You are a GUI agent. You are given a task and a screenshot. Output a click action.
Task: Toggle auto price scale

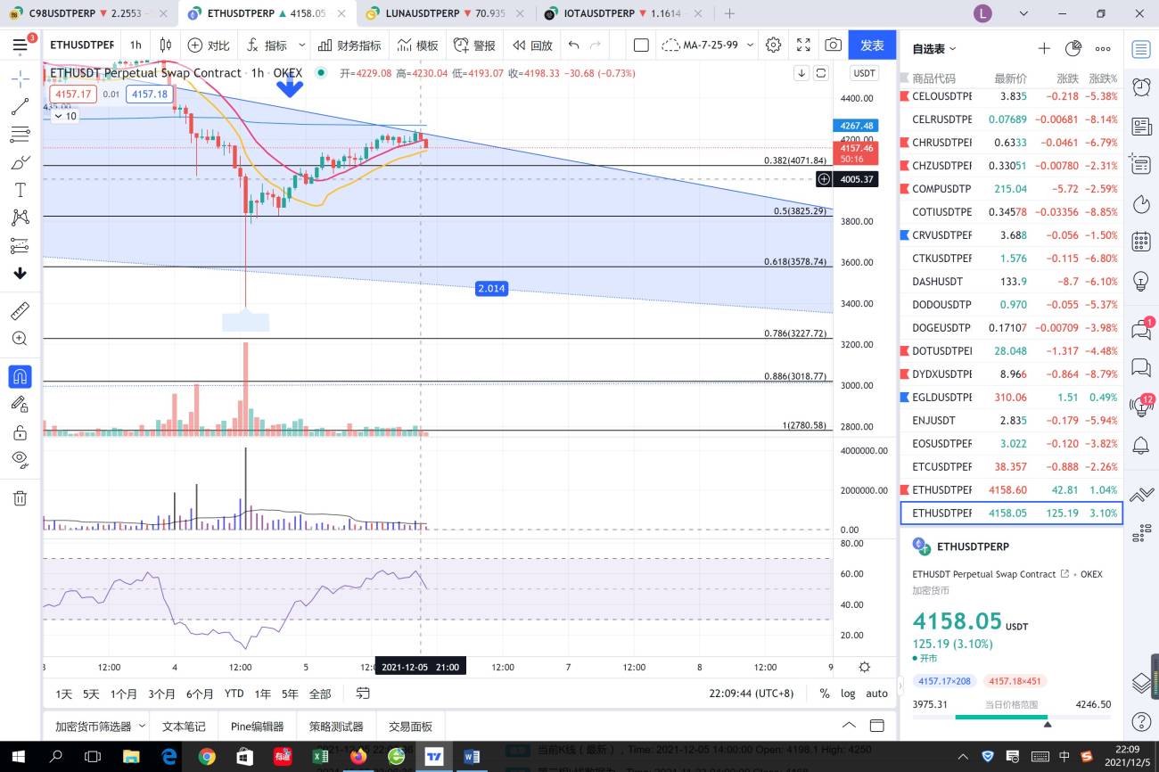pos(876,694)
